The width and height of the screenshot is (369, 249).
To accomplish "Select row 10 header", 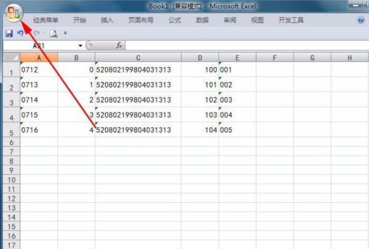I will (x=12, y=180).
